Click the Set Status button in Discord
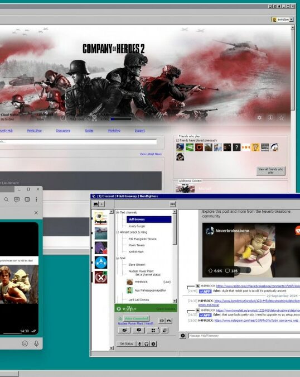Image resolution: width=300 pixels, height=377 pixels. (x=126, y=344)
